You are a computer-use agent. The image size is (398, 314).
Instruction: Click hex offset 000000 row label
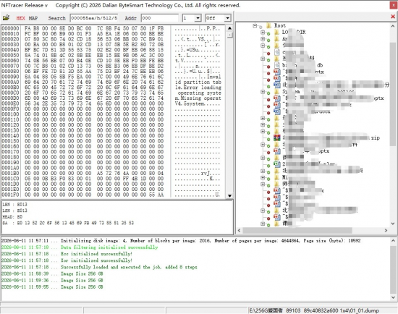10,28
